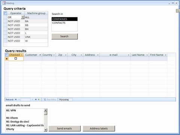180x135 pixels.
Task: Click the Mailing form window icon
Action: click(4, 3)
